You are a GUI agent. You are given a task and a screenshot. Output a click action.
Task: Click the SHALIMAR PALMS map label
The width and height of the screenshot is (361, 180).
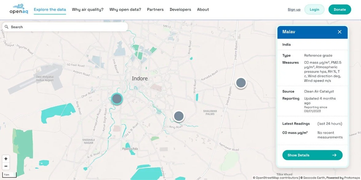tap(210, 112)
